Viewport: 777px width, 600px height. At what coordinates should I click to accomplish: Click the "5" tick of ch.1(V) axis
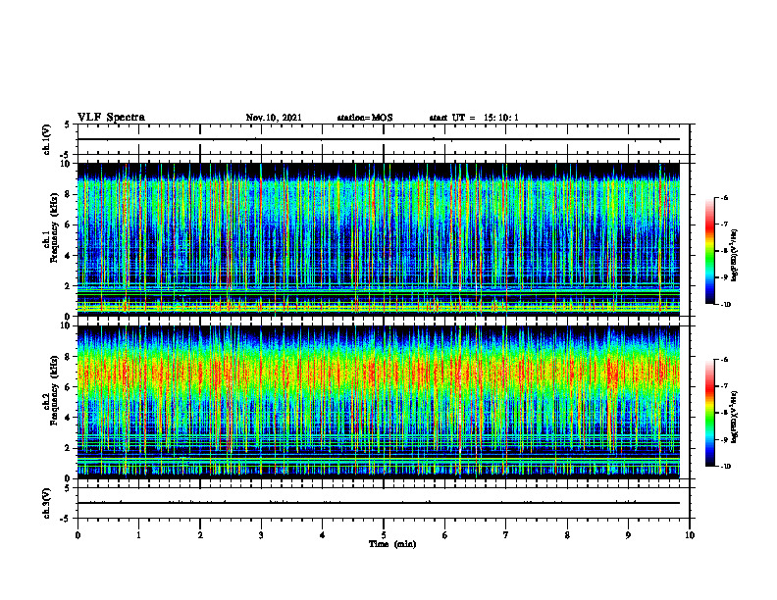pyautogui.click(x=69, y=125)
